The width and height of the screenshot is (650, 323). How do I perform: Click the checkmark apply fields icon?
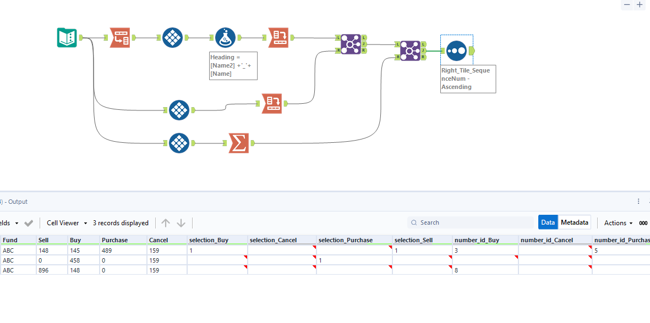coord(29,223)
